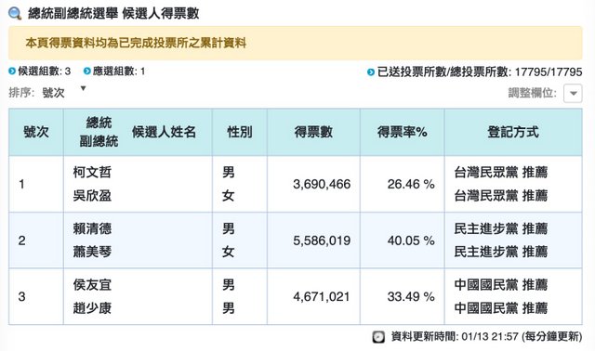Click the 得票率% column header

click(x=403, y=132)
